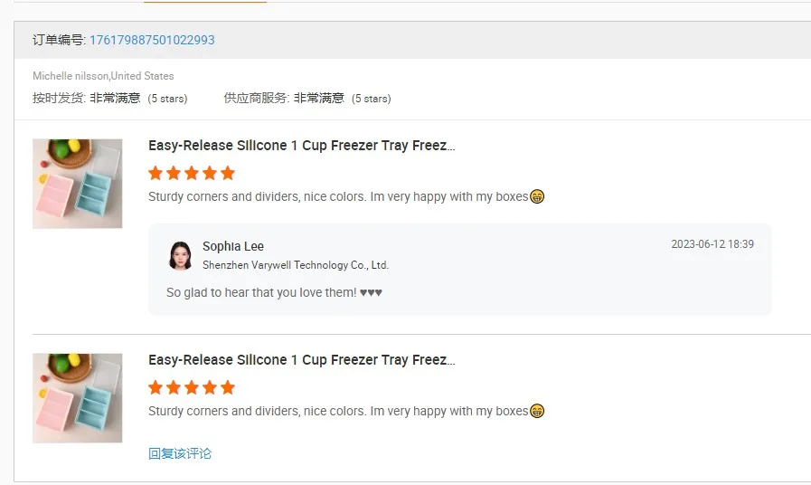The image size is (811, 485).
Task: Click the first star of the second review's rating
Action: [156, 387]
